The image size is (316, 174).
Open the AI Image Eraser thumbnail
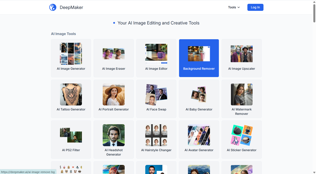click(114, 54)
